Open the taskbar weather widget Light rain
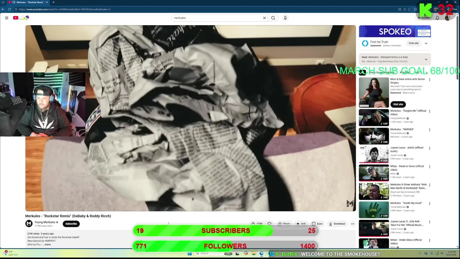Image resolution: width=460 pixels, height=259 pixels. [10, 253]
